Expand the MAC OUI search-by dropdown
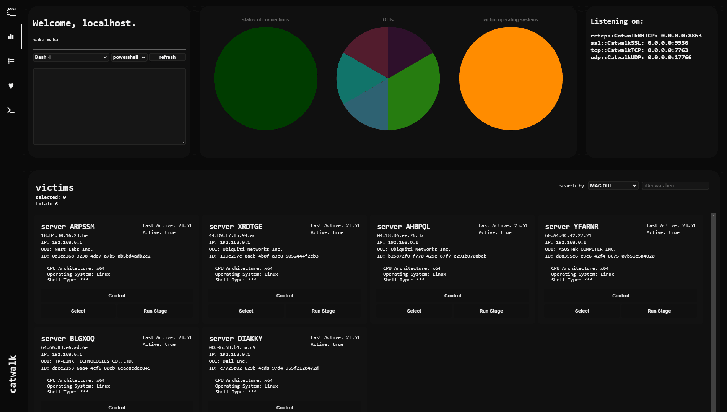This screenshot has width=727, height=412. (613, 186)
